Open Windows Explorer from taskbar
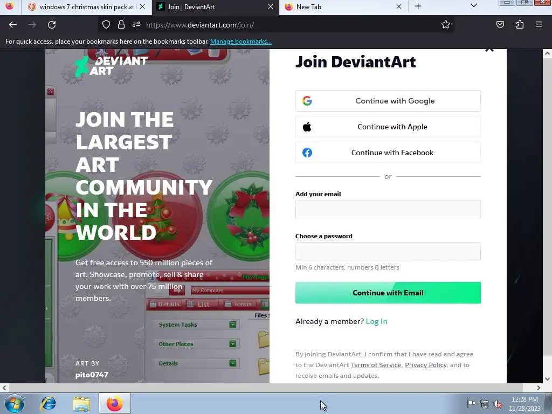The height and width of the screenshot is (414, 552). [81, 404]
